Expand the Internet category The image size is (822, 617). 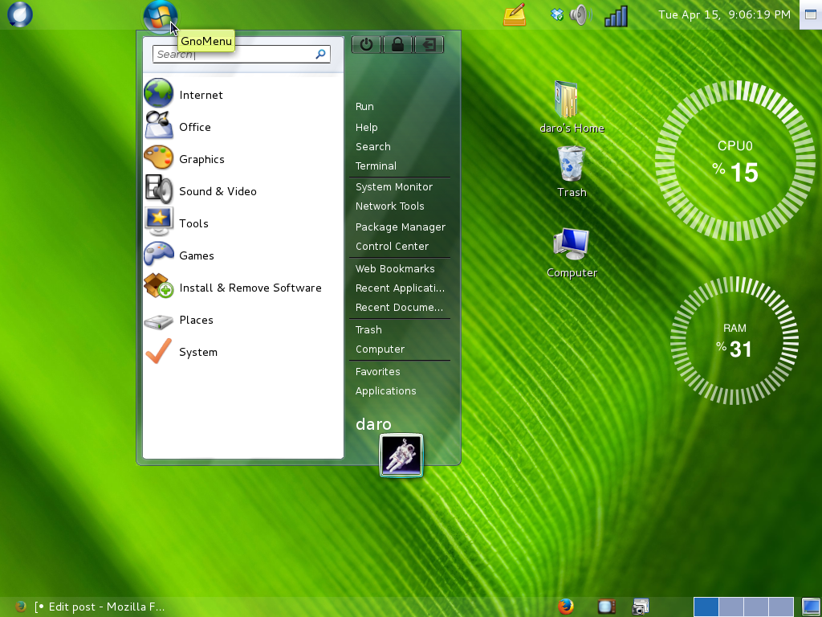click(201, 95)
